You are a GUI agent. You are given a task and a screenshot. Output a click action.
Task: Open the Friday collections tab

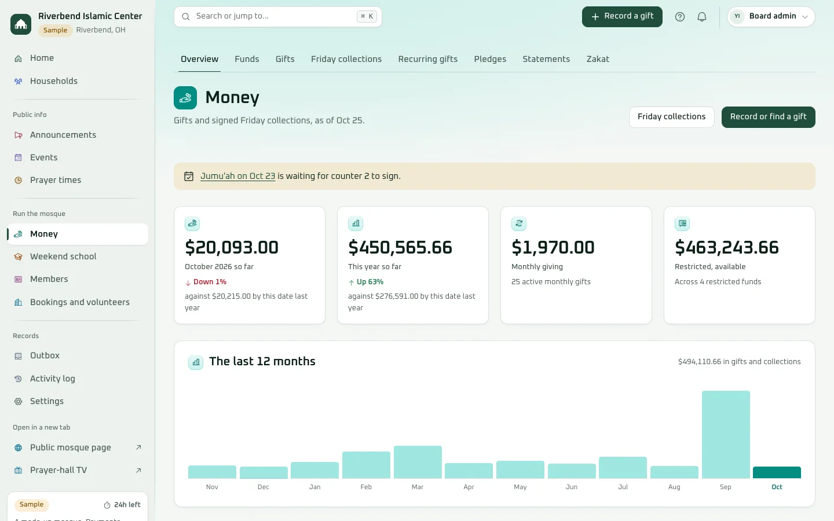coord(346,59)
